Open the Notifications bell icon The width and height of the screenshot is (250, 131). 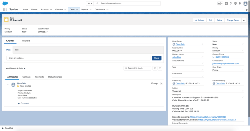tap(240, 3)
